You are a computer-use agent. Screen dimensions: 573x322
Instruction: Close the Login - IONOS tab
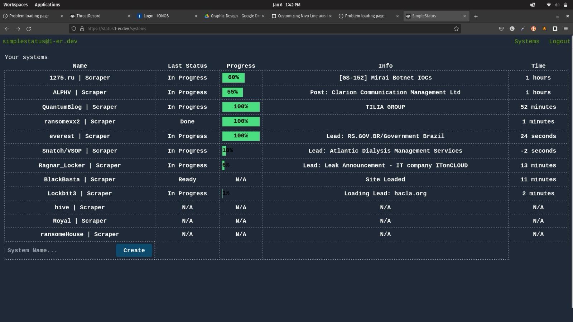(196, 16)
